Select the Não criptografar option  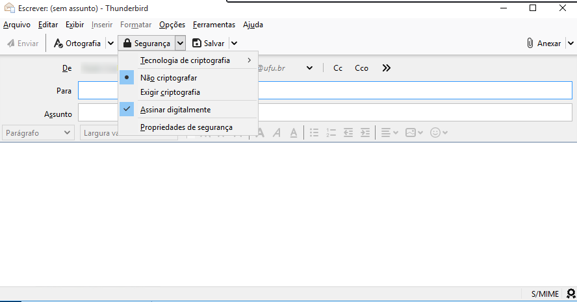pyautogui.click(x=168, y=78)
